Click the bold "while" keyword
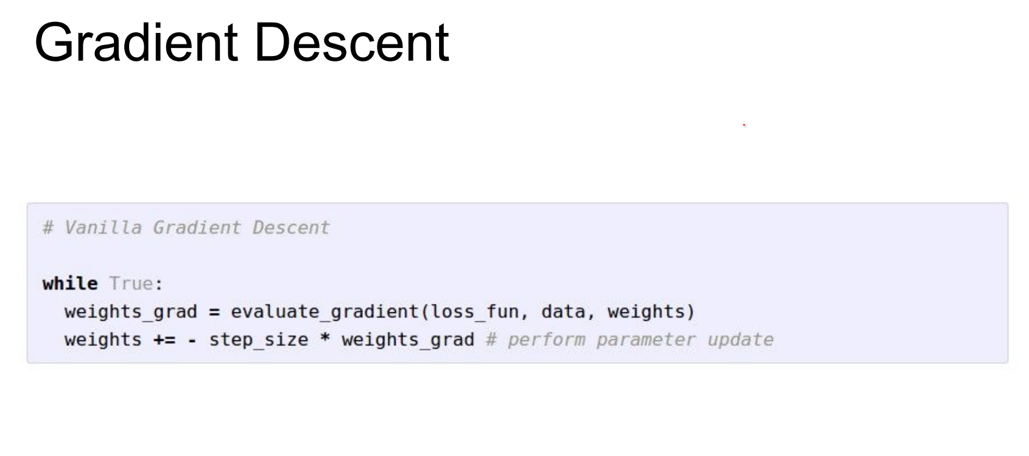The width and height of the screenshot is (1029, 456). click(70, 284)
